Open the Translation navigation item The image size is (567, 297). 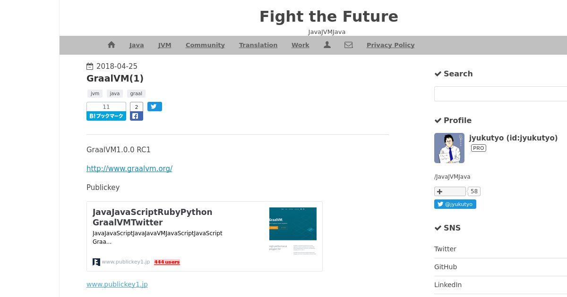(258, 45)
